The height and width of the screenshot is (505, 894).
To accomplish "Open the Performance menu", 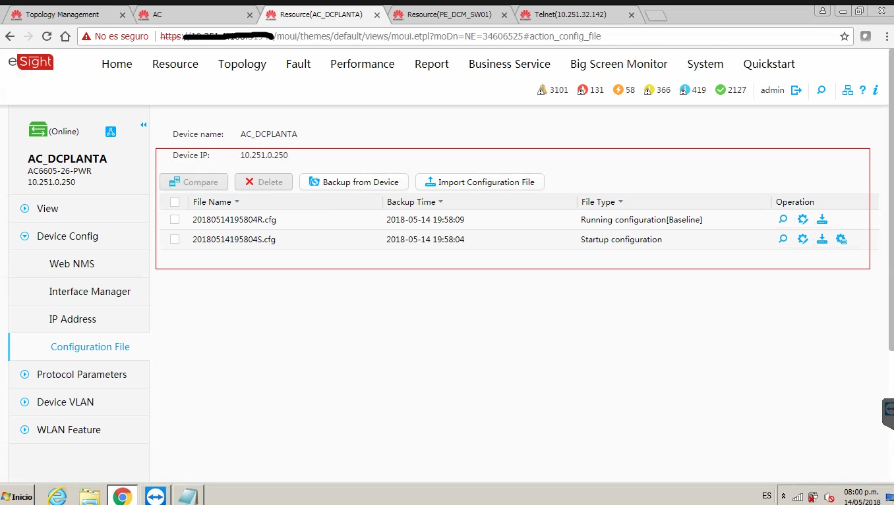I will tap(363, 64).
